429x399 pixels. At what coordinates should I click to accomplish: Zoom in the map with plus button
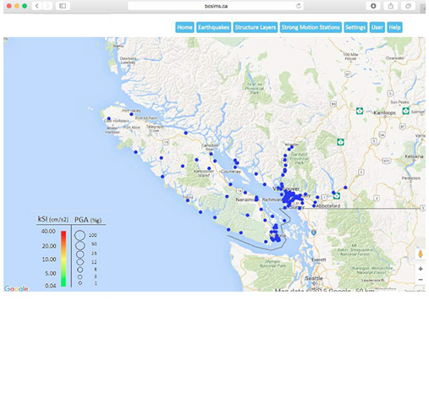click(x=421, y=269)
